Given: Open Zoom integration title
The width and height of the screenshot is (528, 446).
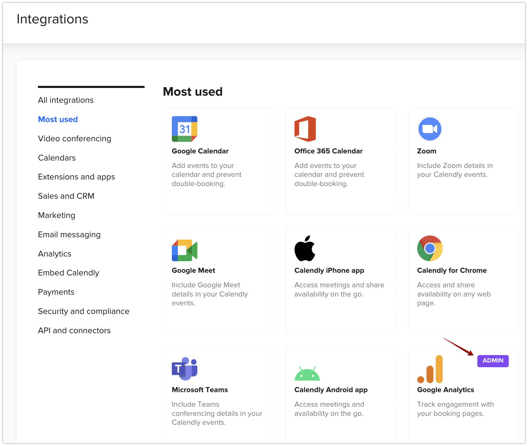Looking at the screenshot, I should [427, 151].
